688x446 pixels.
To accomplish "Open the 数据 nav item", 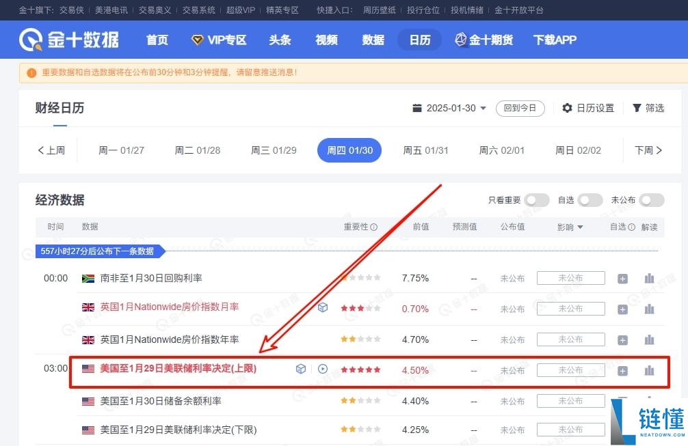I will pyautogui.click(x=373, y=40).
